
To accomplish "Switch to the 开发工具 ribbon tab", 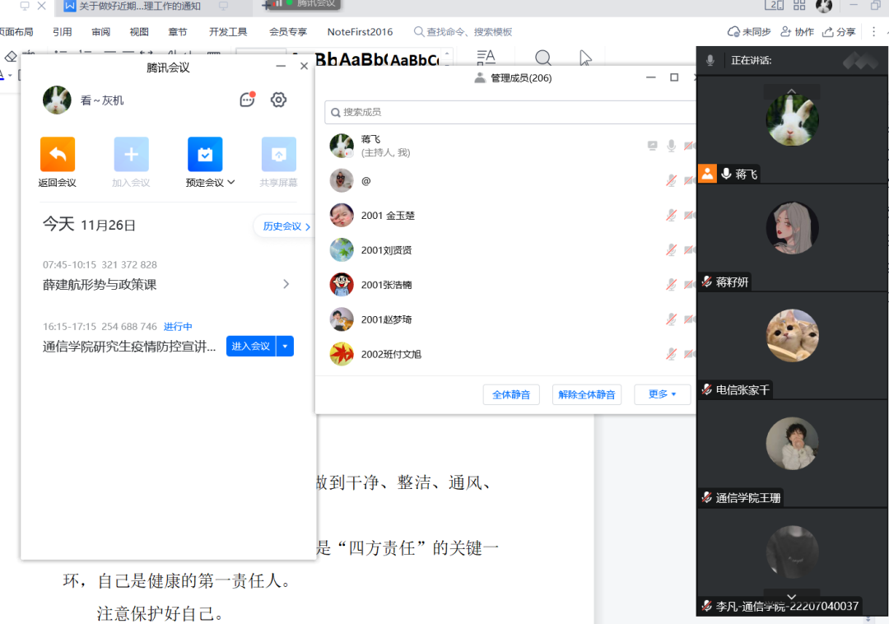I will pyautogui.click(x=228, y=32).
